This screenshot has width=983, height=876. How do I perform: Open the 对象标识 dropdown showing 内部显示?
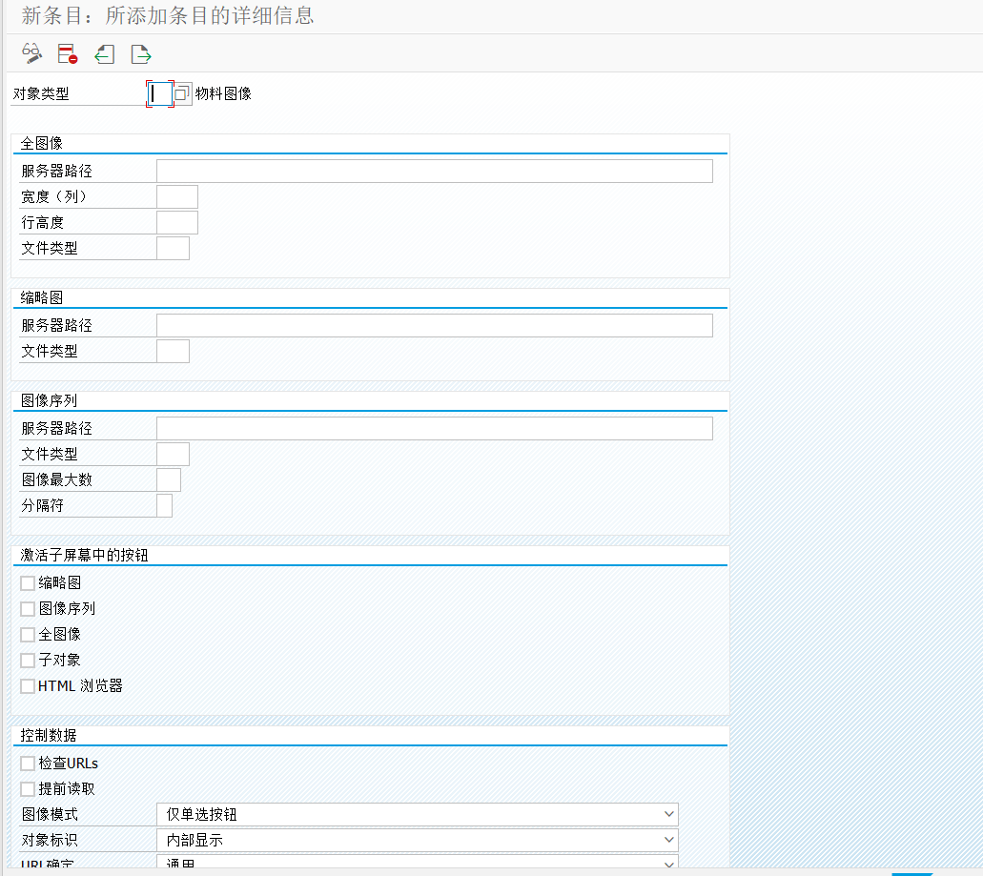click(x=417, y=840)
